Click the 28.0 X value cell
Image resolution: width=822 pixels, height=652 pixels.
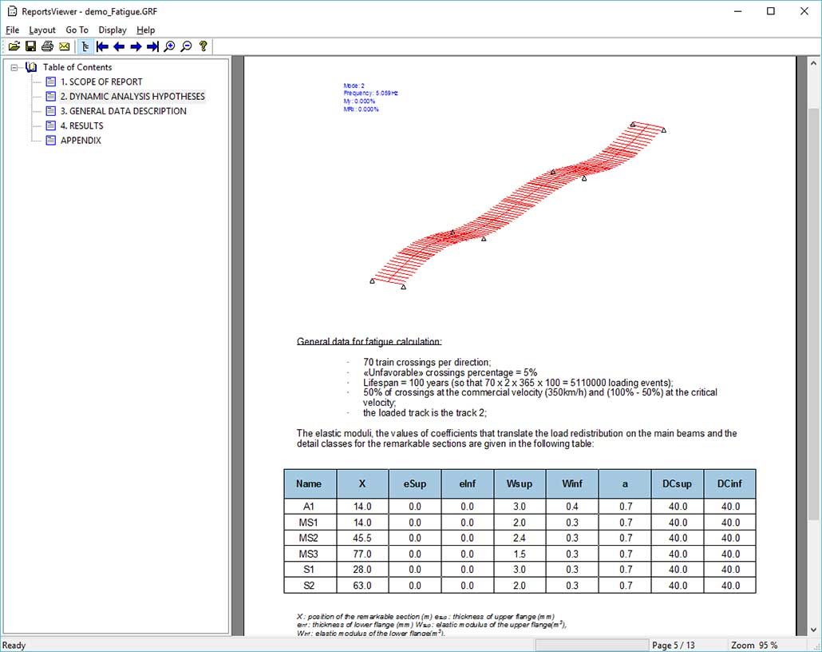pyautogui.click(x=362, y=570)
